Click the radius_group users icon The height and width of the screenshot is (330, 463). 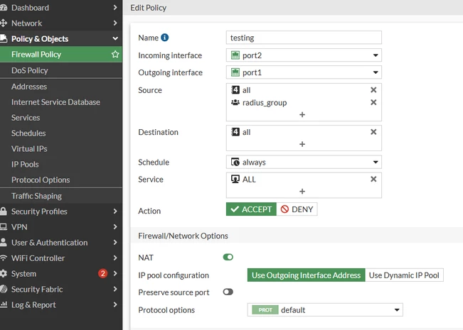tap(235, 102)
